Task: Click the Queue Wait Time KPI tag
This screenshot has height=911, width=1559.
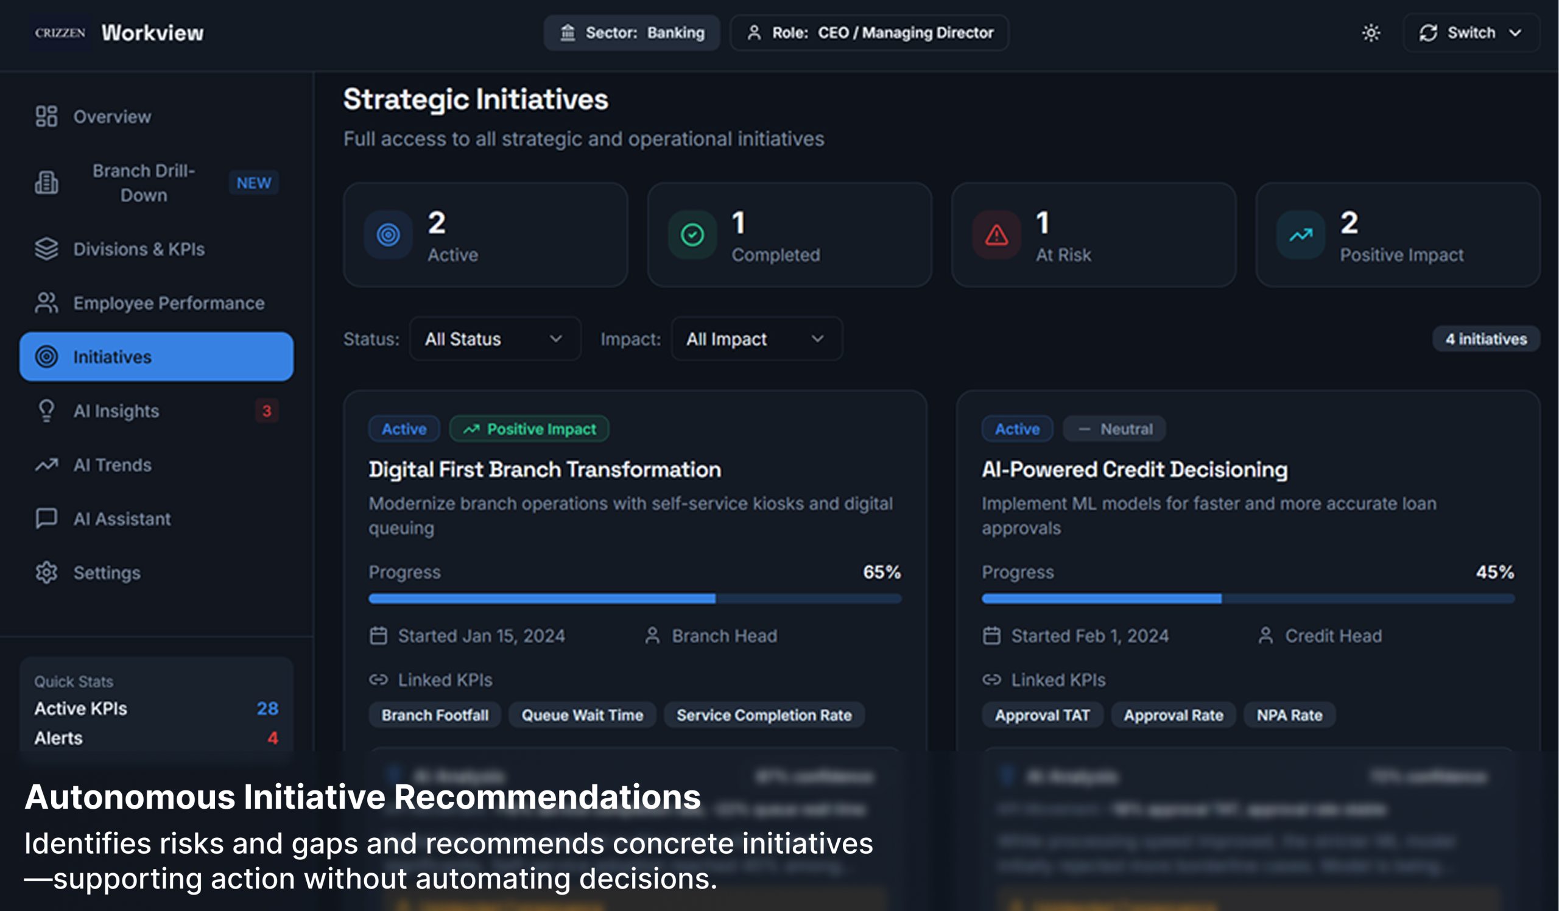Action: [x=582, y=715]
